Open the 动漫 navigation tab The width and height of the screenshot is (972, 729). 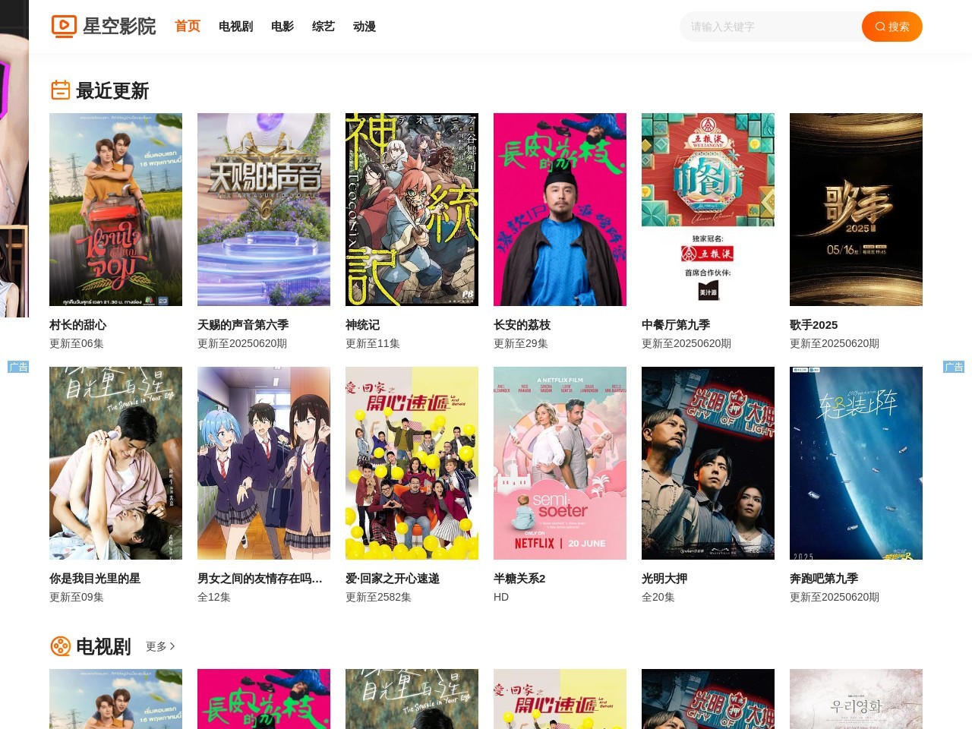pyautogui.click(x=364, y=27)
